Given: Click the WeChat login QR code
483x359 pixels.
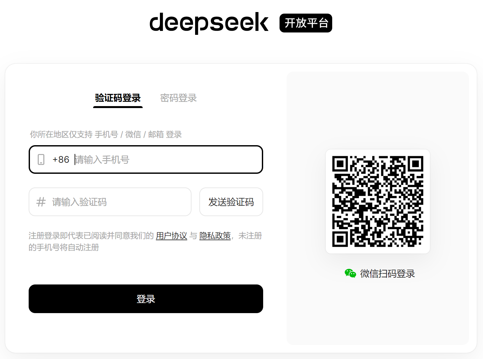Looking at the screenshot, I should 378,201.
